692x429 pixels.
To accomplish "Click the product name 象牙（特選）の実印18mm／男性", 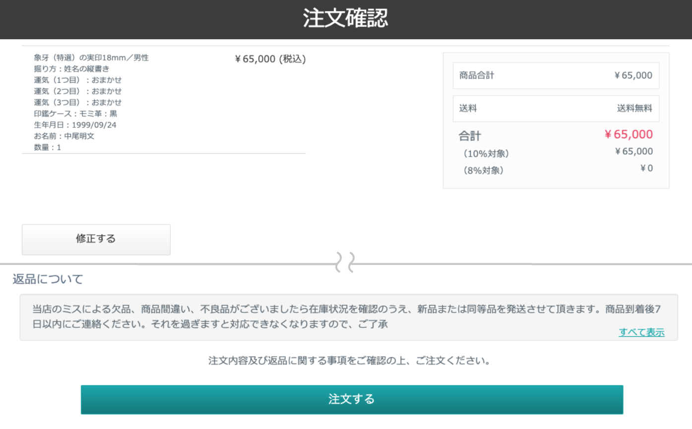I will click(89, 58).
